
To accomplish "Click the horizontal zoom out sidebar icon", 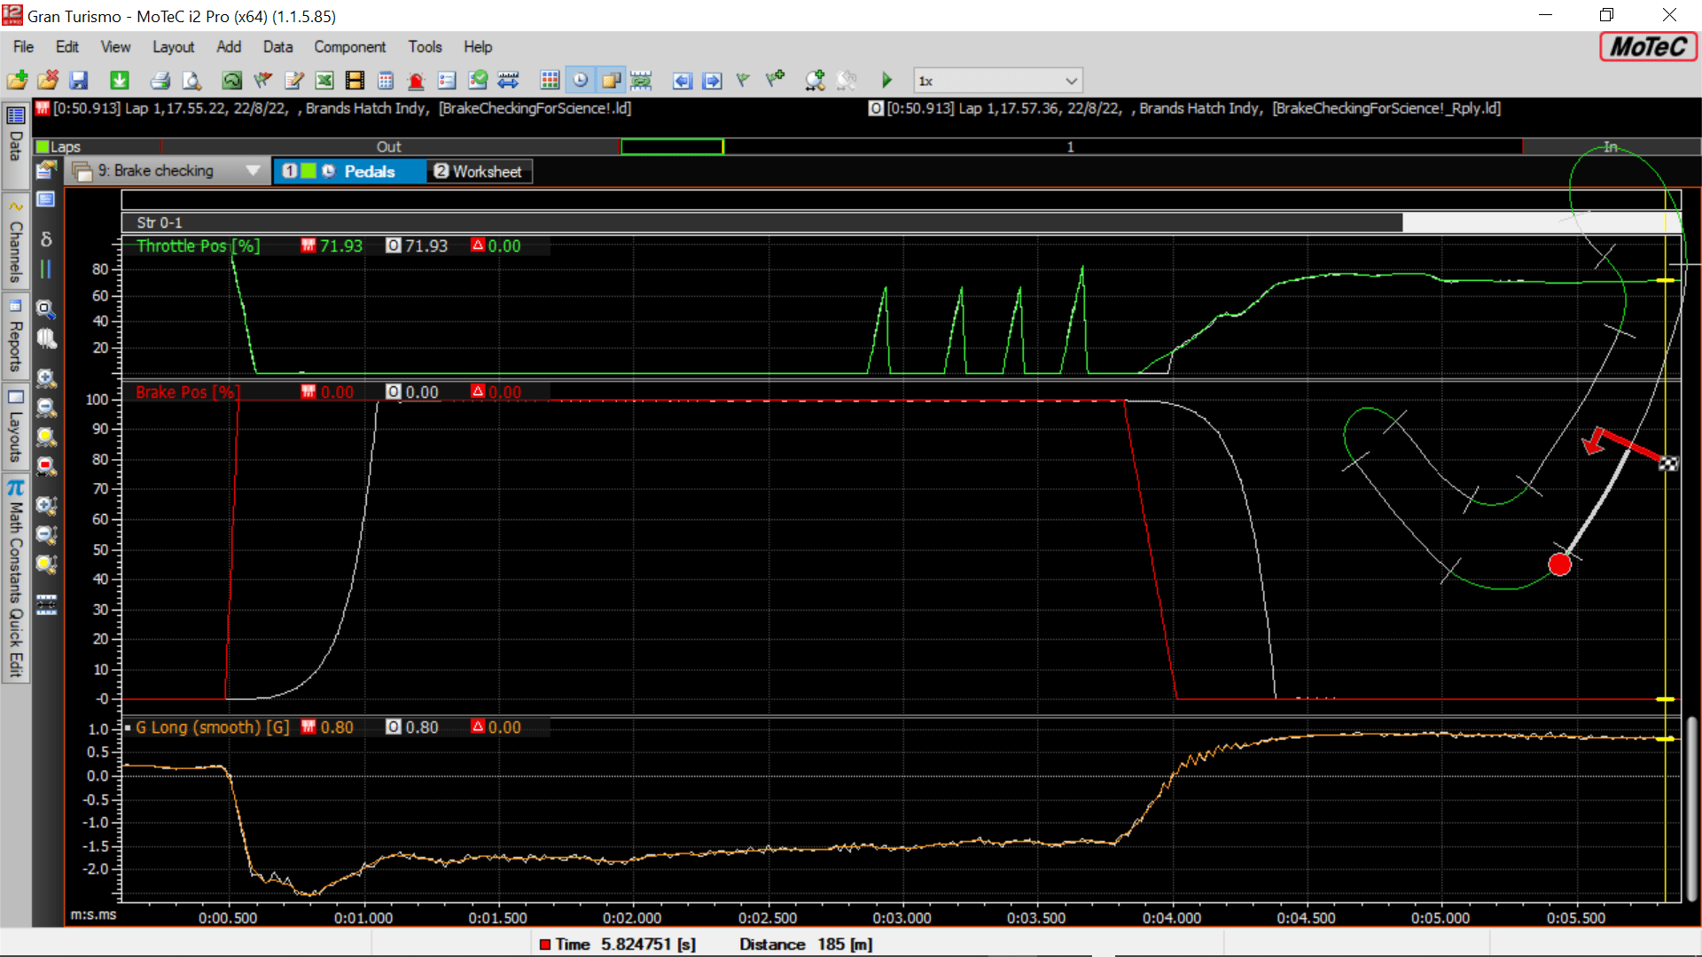I will coord(46,408).
